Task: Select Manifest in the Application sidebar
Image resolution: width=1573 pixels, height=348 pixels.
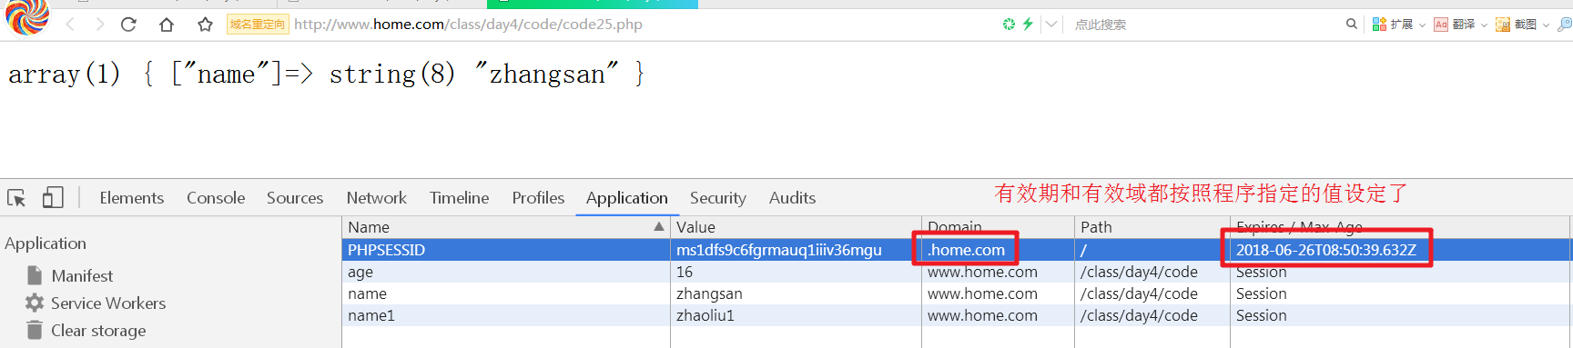Action: tap(82, 275)
